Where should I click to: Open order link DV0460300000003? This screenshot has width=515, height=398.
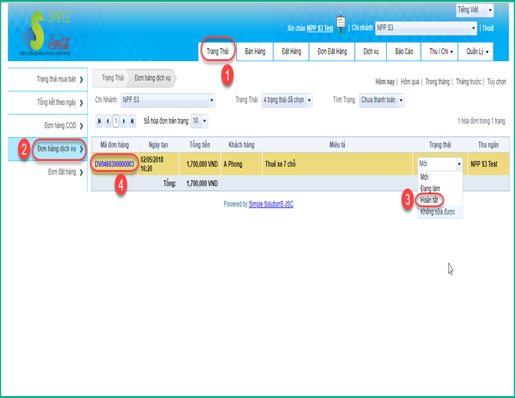[x=114, y=164]
